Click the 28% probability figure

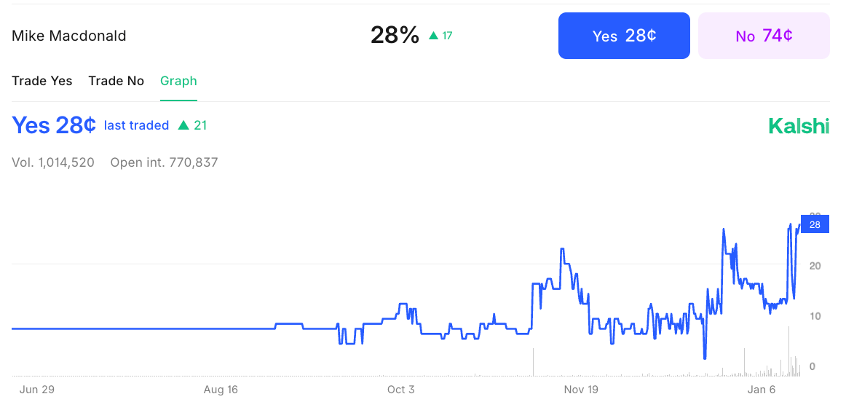point(395,35)
